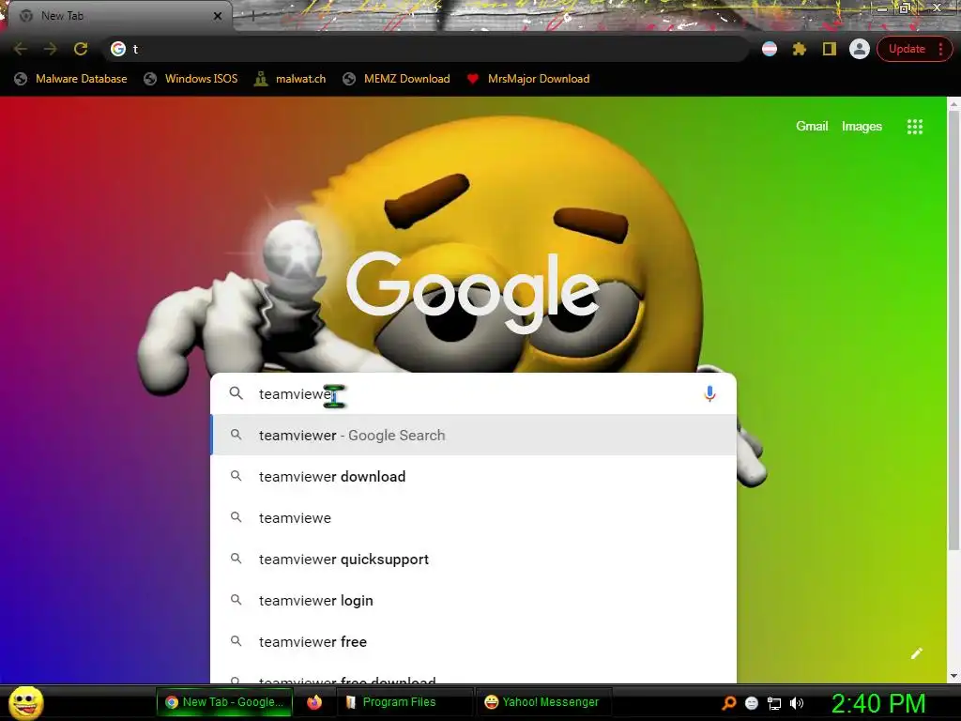Open the Windows ISOS bookmark
This screenshot has width=961, height=721.
[x=191, y=79]
